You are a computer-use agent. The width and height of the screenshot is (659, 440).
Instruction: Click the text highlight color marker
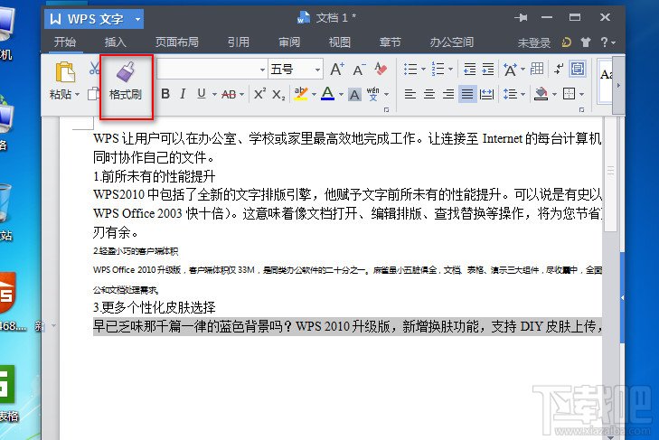(301, 94)
